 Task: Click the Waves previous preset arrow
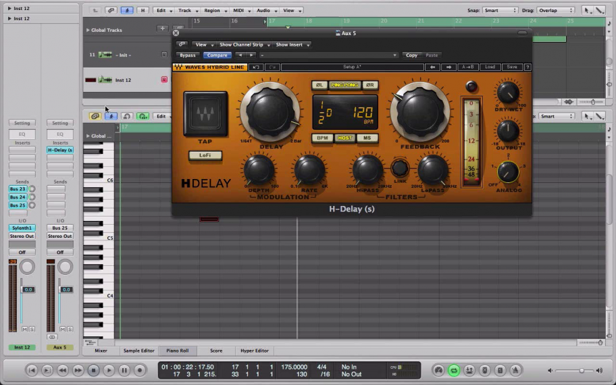[x=432, y=67]
